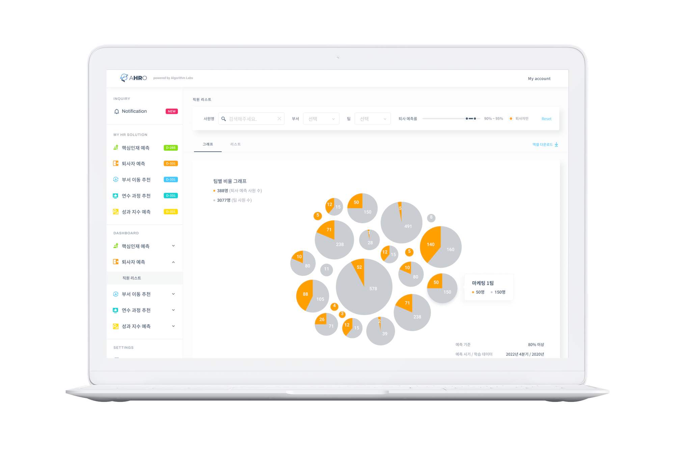The image size is (675, 449).
Task: Open Notification bell icon
Action: [x=116, y=111]
